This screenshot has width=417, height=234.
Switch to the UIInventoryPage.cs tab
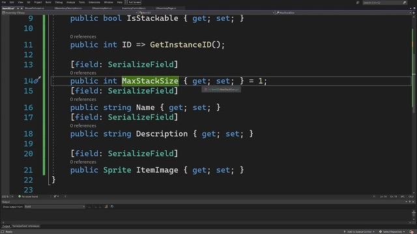click(x=166, y=8)
